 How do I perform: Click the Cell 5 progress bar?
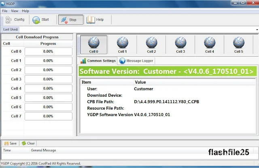(49, 98)
